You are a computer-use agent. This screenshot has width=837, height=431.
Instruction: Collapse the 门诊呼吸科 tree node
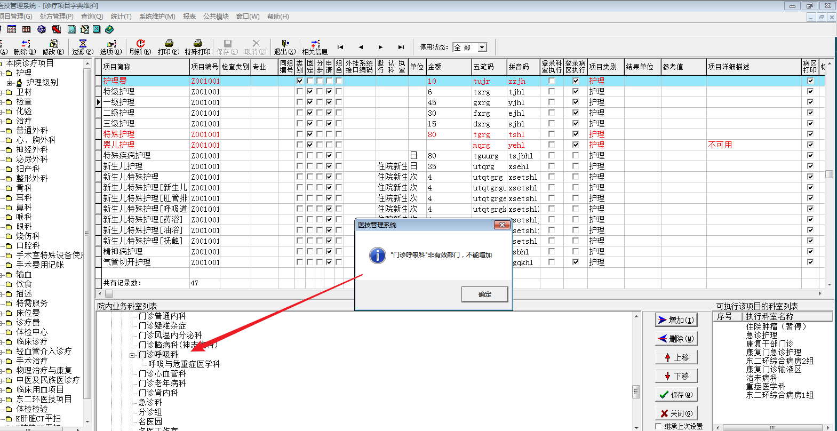click(132, 355)
